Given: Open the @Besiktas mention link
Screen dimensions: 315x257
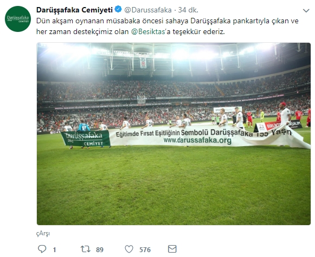Looking at the screenshot, I should tap(148, 32).
